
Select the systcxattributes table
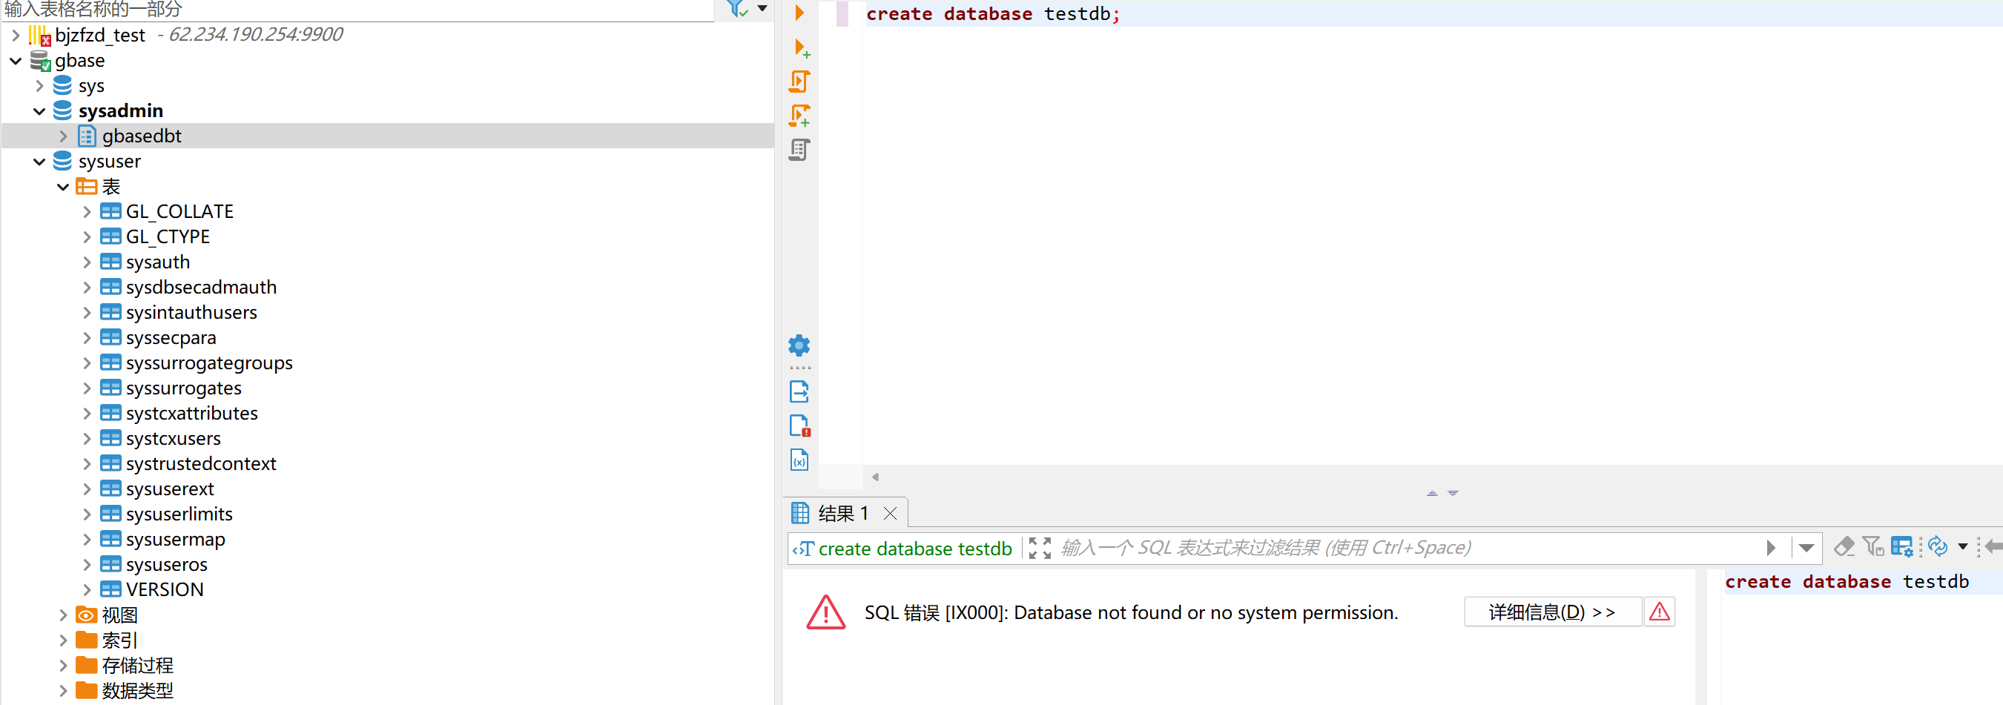click(x=192, y=413)
